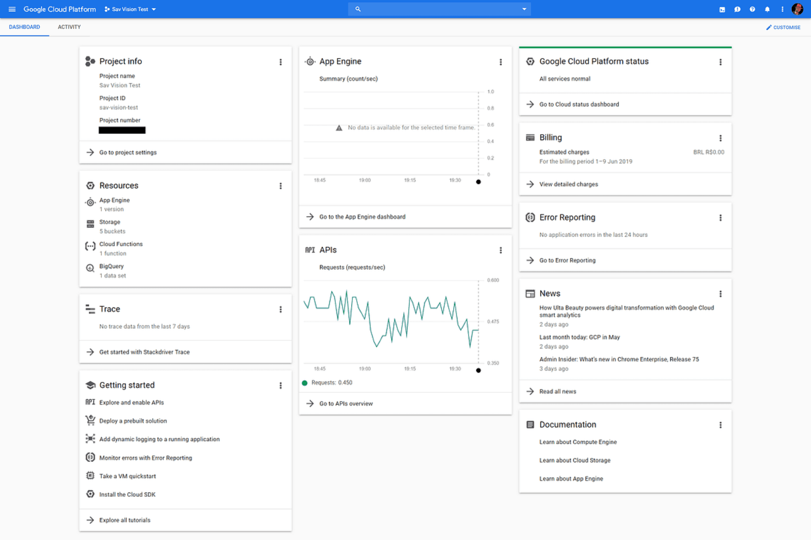The width and height of the screenshot is (811, 540).
Task: Click the App Engine icon in Resources
Action: pyautogui.click(x=90, y=202)
